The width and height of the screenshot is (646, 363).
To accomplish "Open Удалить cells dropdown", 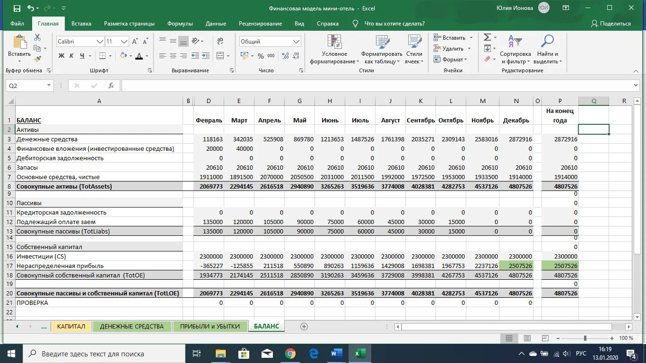I will coord(453,49).
